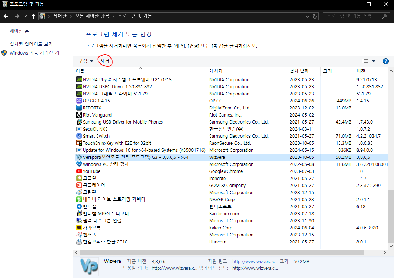This screenshot has width=394, height=278.
Task: Click the refresh icon in the address bar
Action: (314, 16)
